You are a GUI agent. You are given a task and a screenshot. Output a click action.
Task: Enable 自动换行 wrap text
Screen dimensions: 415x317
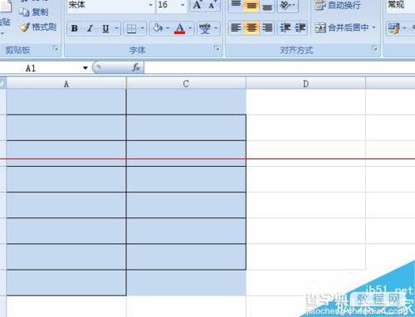pyautogui.click(x=338, y=5)
